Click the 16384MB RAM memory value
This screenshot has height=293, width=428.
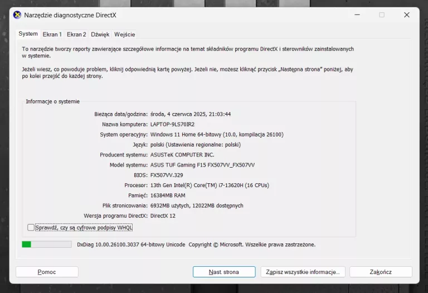pos(168,196)
